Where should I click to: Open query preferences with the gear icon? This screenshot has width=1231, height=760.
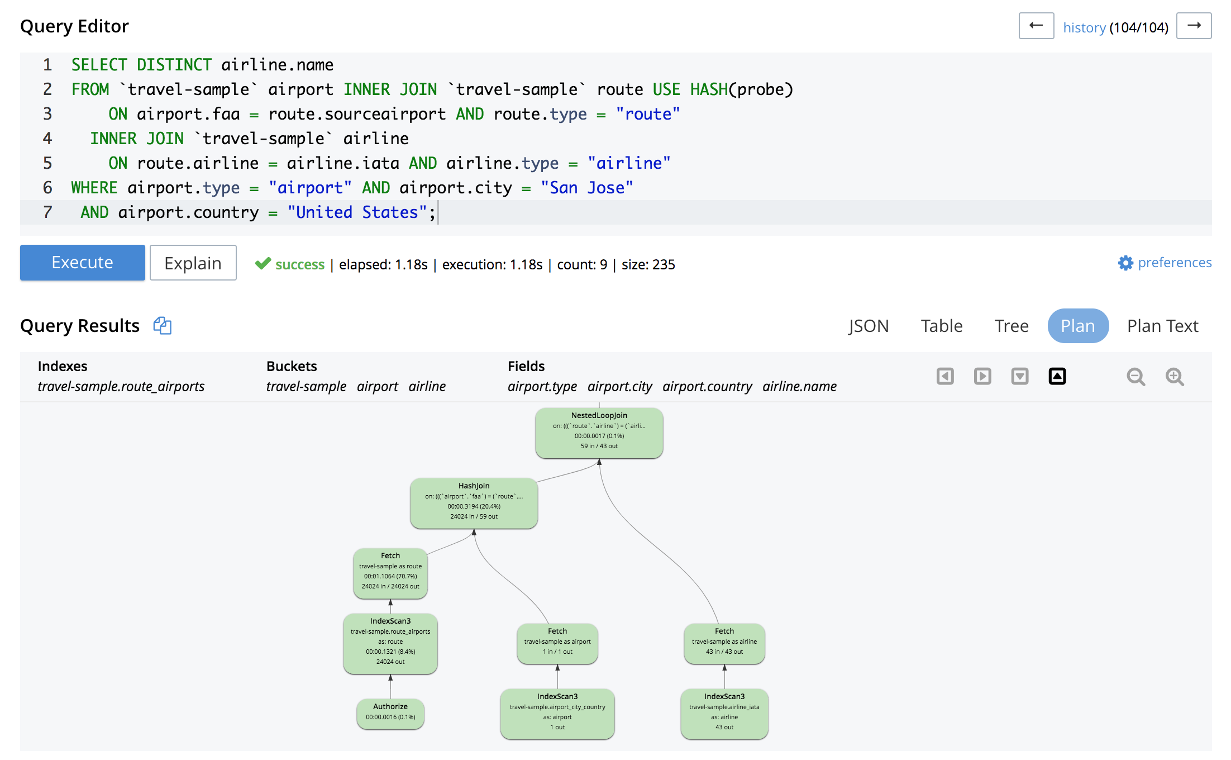(1127, 263)
